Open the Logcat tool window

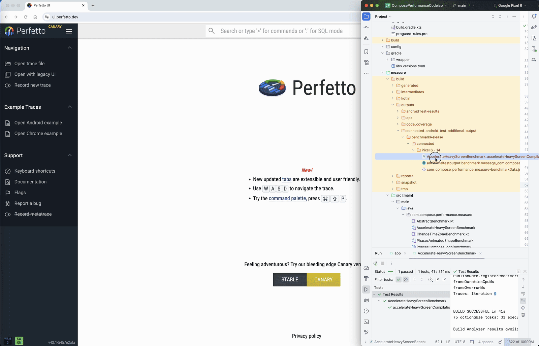tap(366, 300)
